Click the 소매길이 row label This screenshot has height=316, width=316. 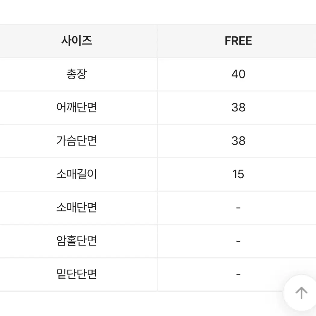tap(77, 174)
